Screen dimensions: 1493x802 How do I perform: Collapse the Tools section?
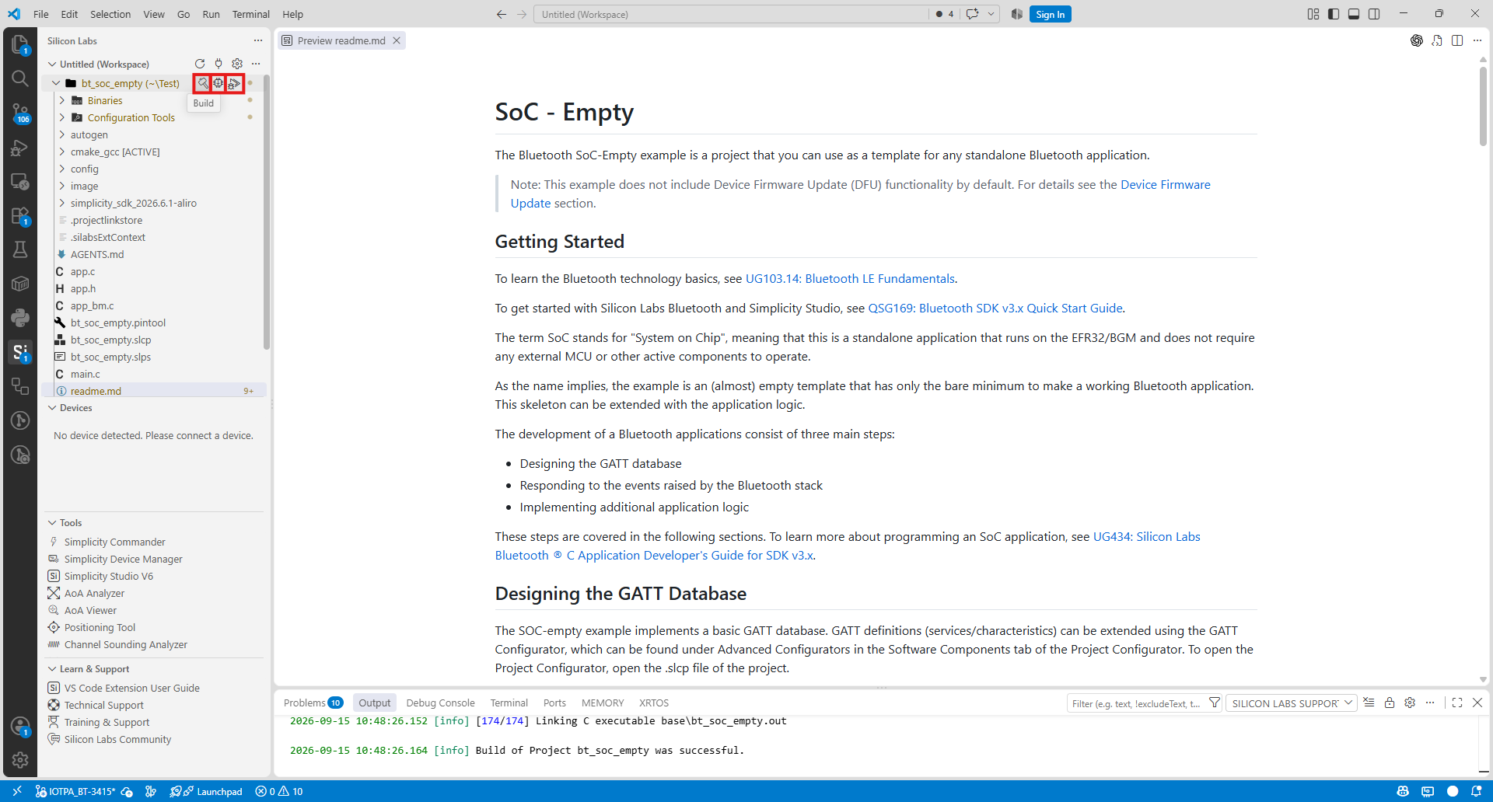(52, 523)
